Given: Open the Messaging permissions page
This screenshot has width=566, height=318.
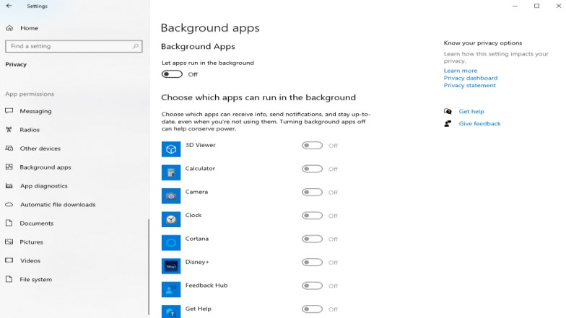Looking at the screenshot, I should (35, 111).
